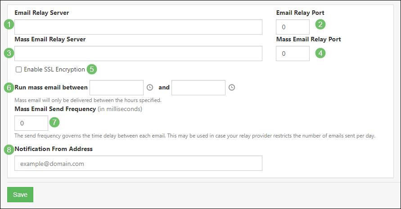The width and height of the screenshot is (401, 209).
Task: Click the mass email end time field
Action: [198, 88]
